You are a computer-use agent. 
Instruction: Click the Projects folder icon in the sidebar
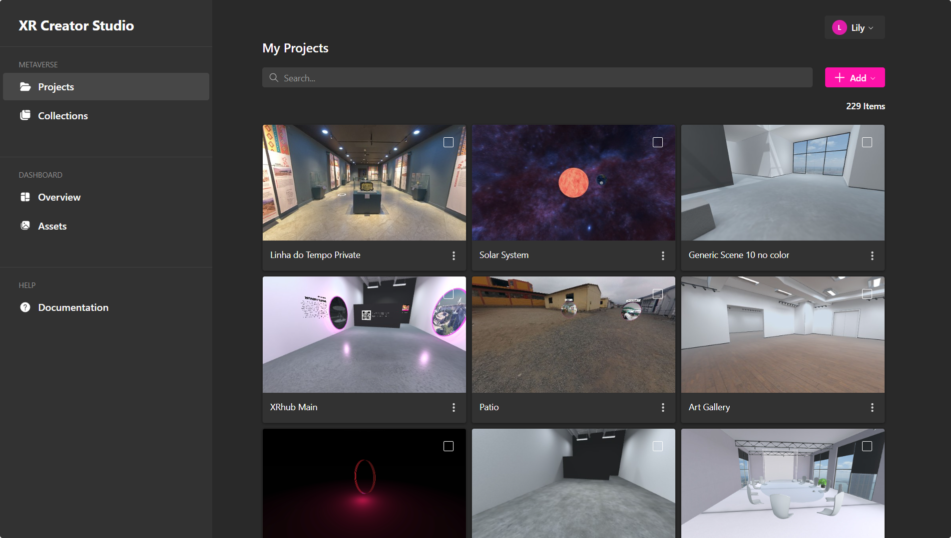(x=25, y=87)
